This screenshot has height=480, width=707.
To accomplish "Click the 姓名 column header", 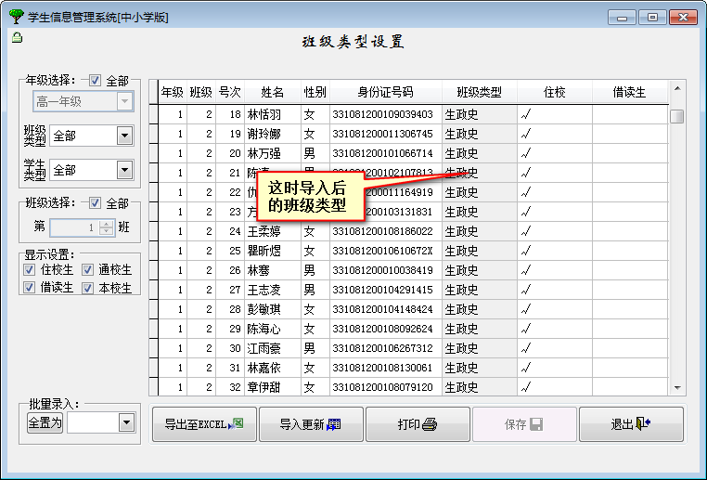I will 272,92.
